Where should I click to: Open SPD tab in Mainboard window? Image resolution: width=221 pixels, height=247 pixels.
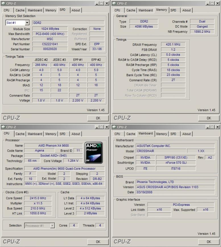tap(173, 134)
